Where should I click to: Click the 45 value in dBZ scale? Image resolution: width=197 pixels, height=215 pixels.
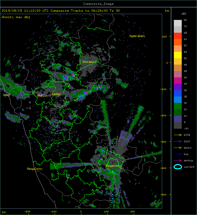point(185,71)
